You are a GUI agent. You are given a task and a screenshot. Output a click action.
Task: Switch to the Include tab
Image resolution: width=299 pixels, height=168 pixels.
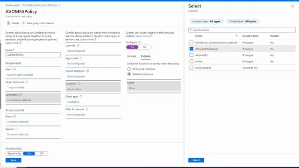[132, 56]
